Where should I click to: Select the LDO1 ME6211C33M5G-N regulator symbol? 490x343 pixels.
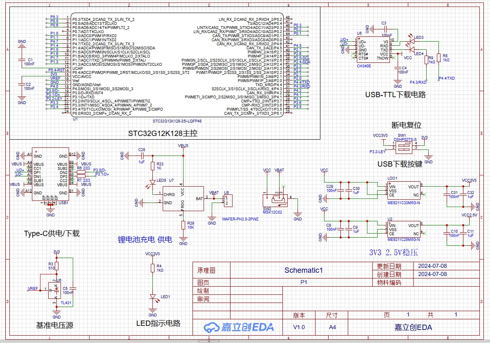click(404, 191)
